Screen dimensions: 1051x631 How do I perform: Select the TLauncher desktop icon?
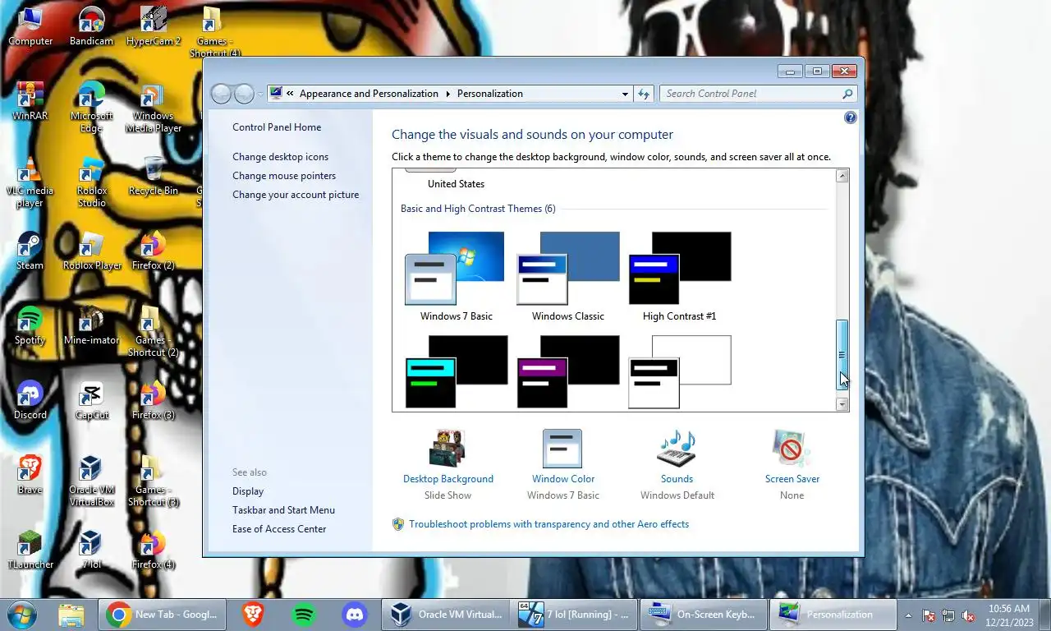[x=30, y=550]
